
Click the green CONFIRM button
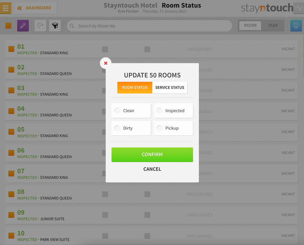tap(152, 155)
